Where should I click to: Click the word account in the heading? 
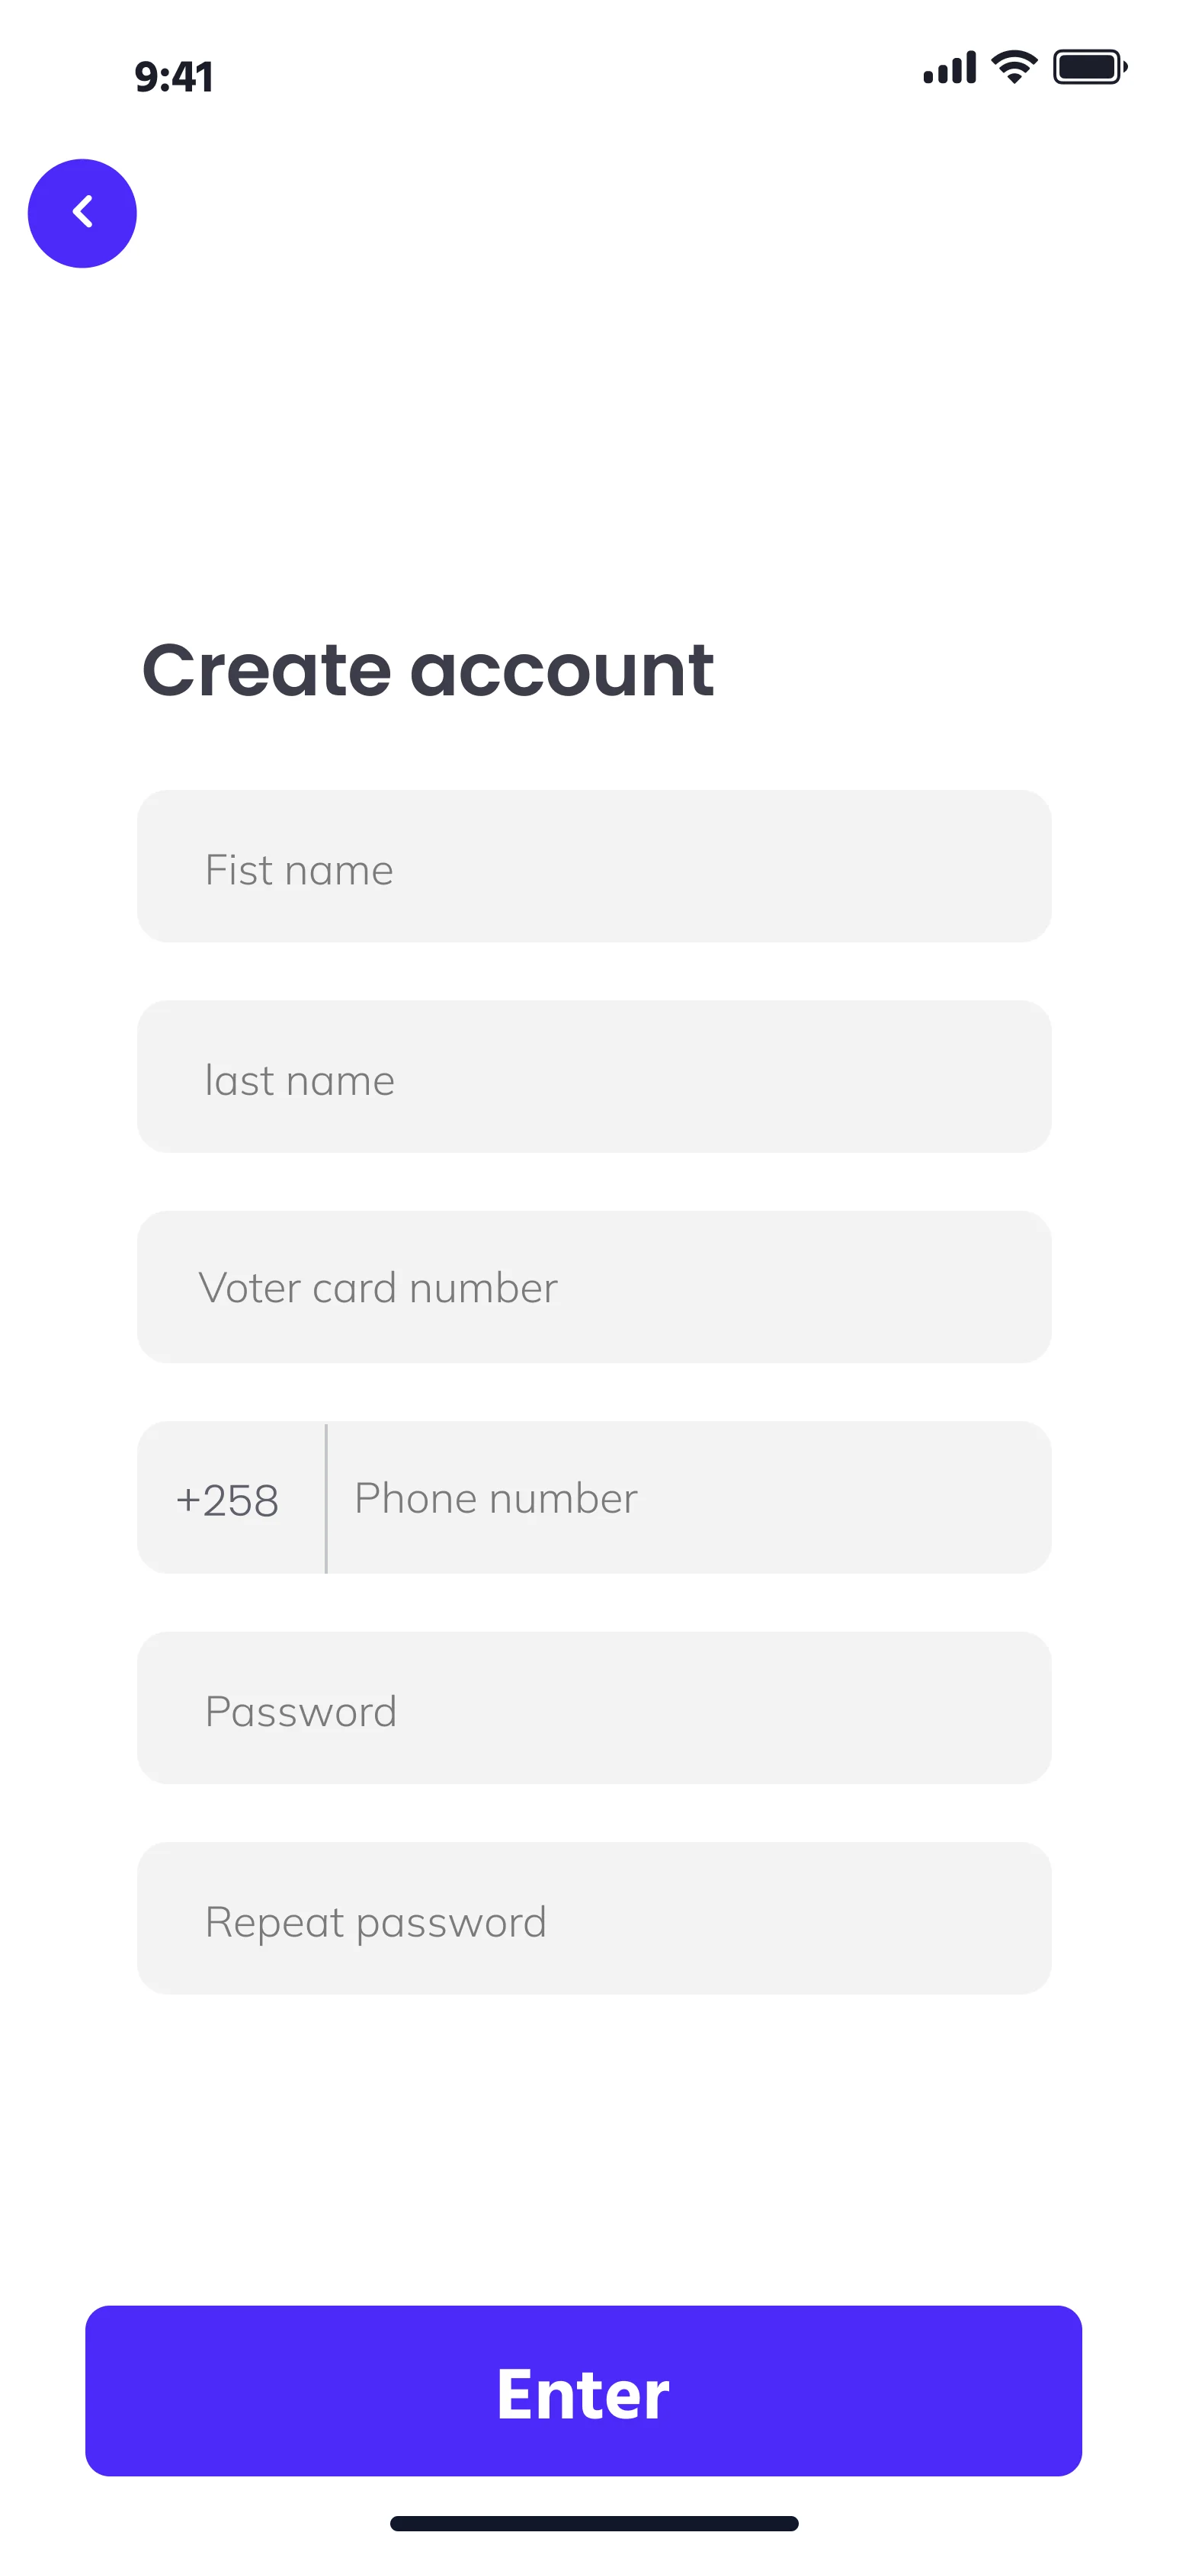562,669
